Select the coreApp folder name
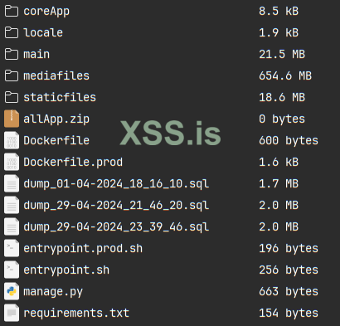Viewport: 340px width, 326px height. point(46,12)
